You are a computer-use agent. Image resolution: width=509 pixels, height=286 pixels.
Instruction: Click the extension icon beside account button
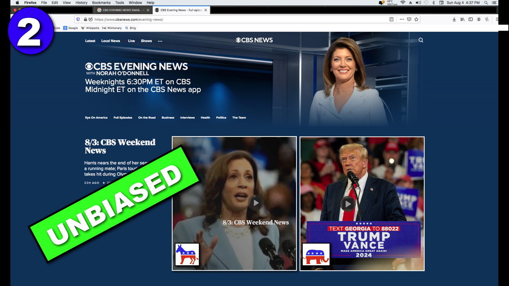point(487,19)
